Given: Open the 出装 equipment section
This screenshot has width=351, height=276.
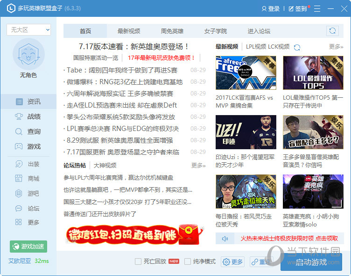Looking at the screenshot, I should [x=28, y=164].
